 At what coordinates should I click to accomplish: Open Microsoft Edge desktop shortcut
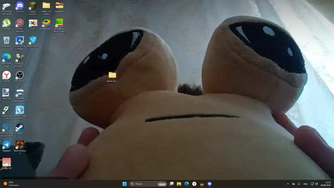click(x=7, y=61)
